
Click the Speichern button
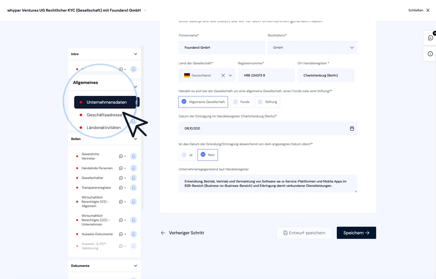356,233
